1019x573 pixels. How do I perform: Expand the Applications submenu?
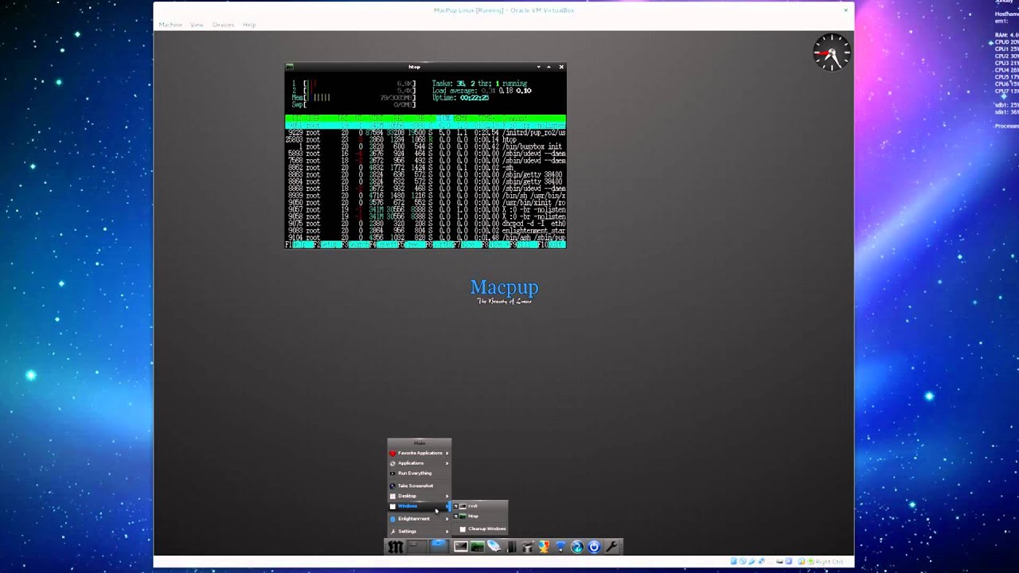pos(420,463)
